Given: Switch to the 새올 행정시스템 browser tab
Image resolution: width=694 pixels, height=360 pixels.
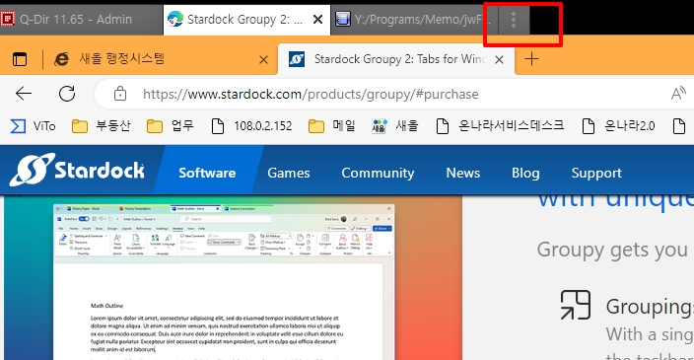Looking at the screenshot, I should (161, 59).
